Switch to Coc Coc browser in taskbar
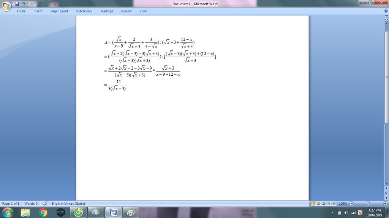Screen dimensions: 389x218 pos(78,213)
